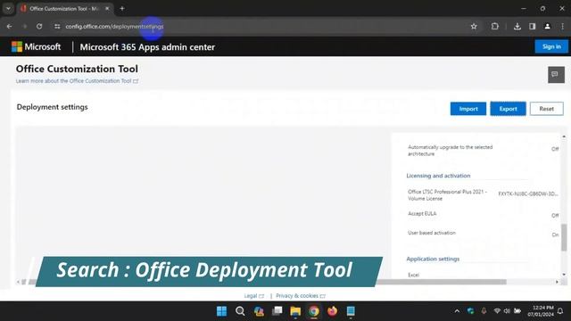Open Learn more about Office Customization Tool link
This screenshot has width=571, height=321.
click(77, 81)
